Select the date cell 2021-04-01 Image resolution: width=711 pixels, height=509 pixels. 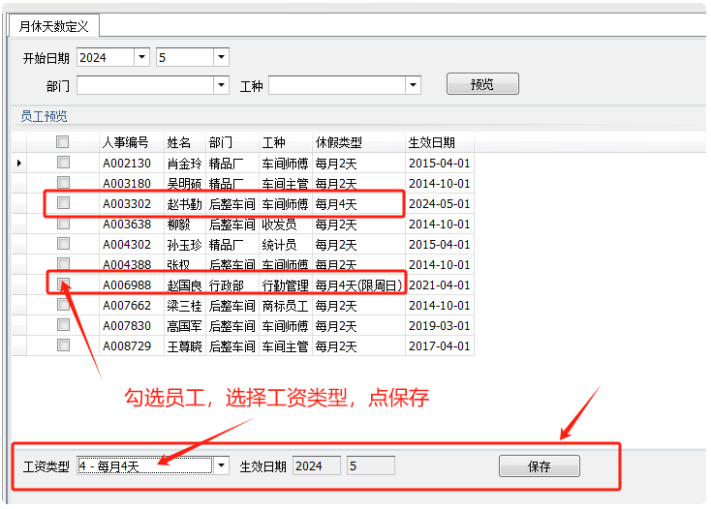(440, 285)
